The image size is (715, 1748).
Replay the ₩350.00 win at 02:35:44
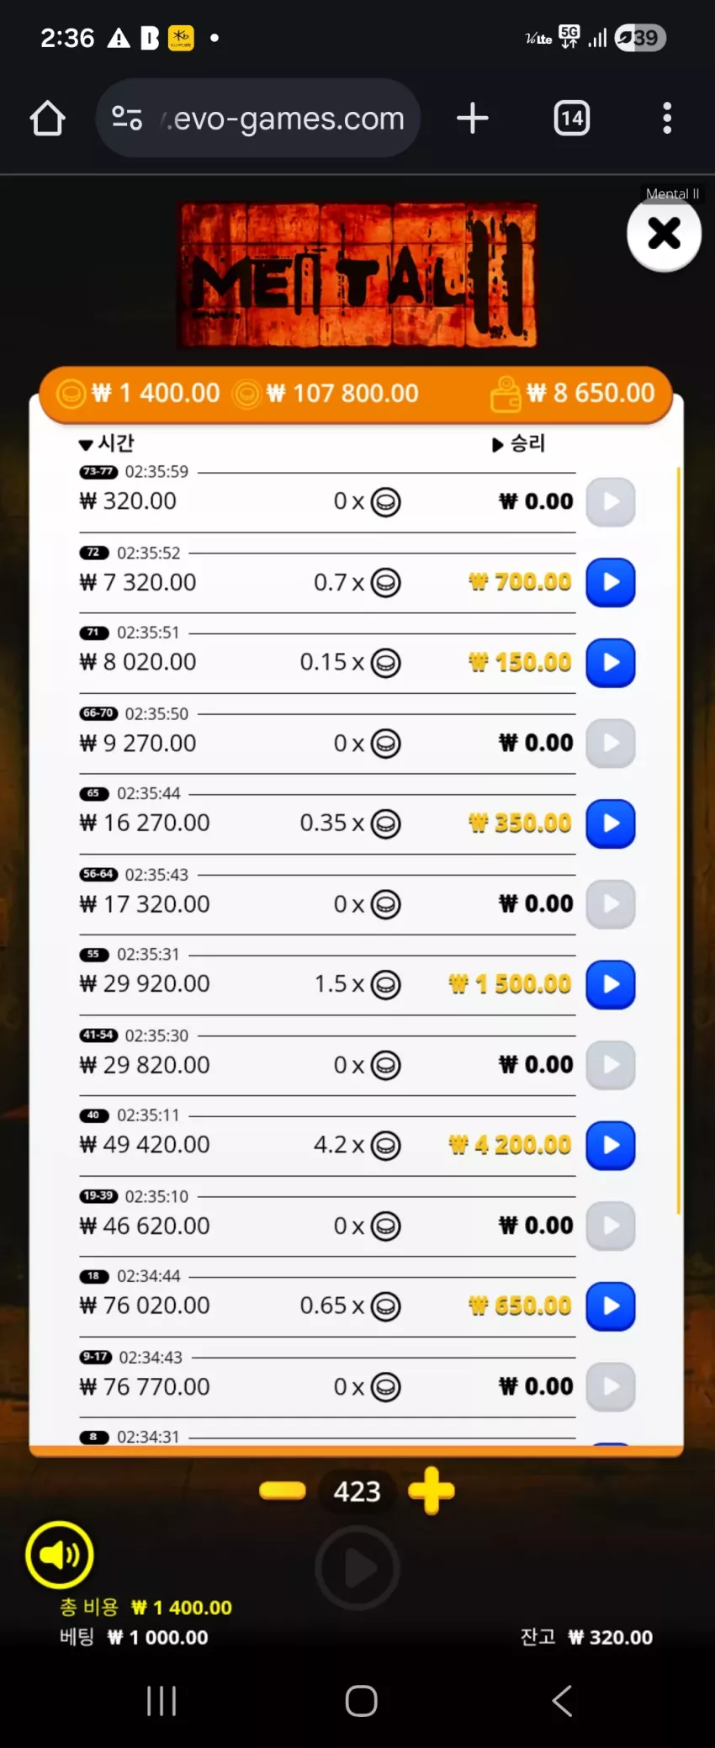tap(610, 824)
